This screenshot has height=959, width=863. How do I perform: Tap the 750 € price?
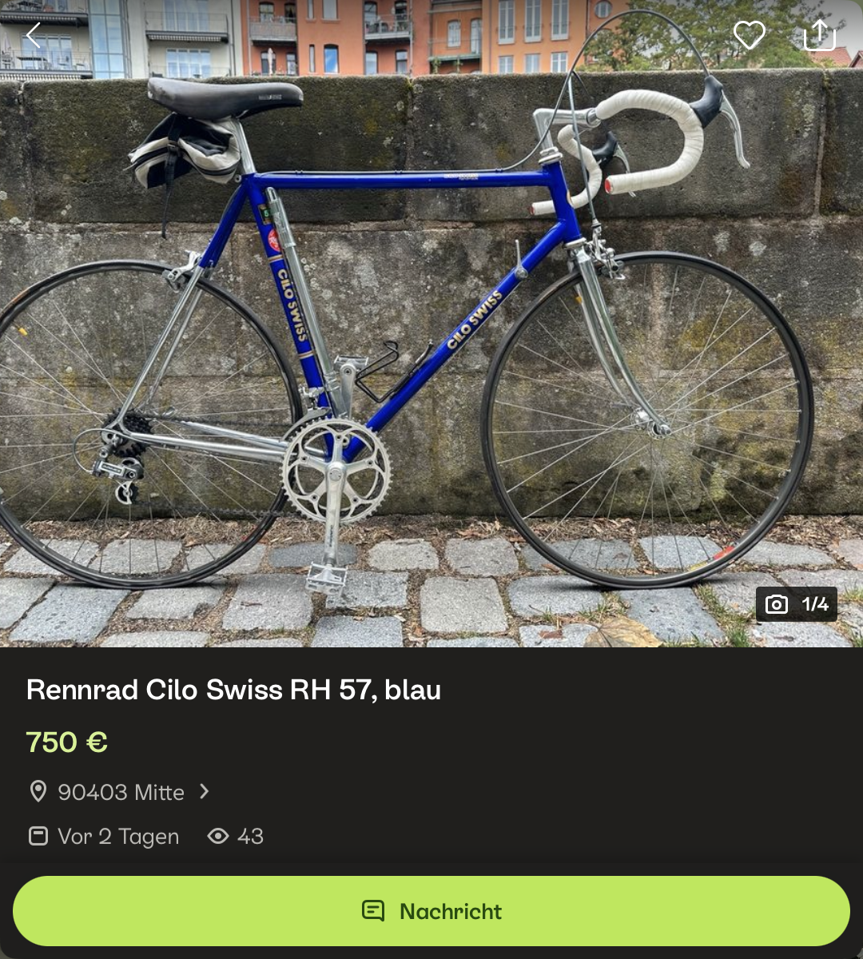pyautogui.click(x=66, y=742)
